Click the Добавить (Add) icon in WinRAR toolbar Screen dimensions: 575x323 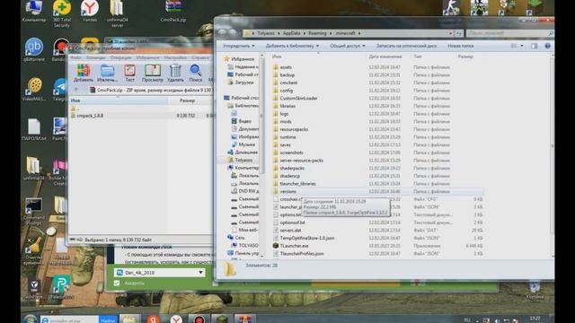[84, 73]
